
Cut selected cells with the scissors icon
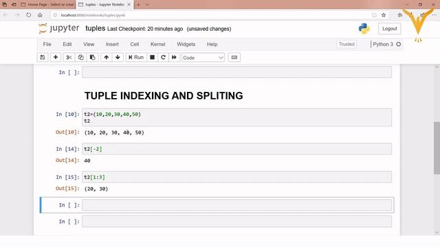click(69, 58)
